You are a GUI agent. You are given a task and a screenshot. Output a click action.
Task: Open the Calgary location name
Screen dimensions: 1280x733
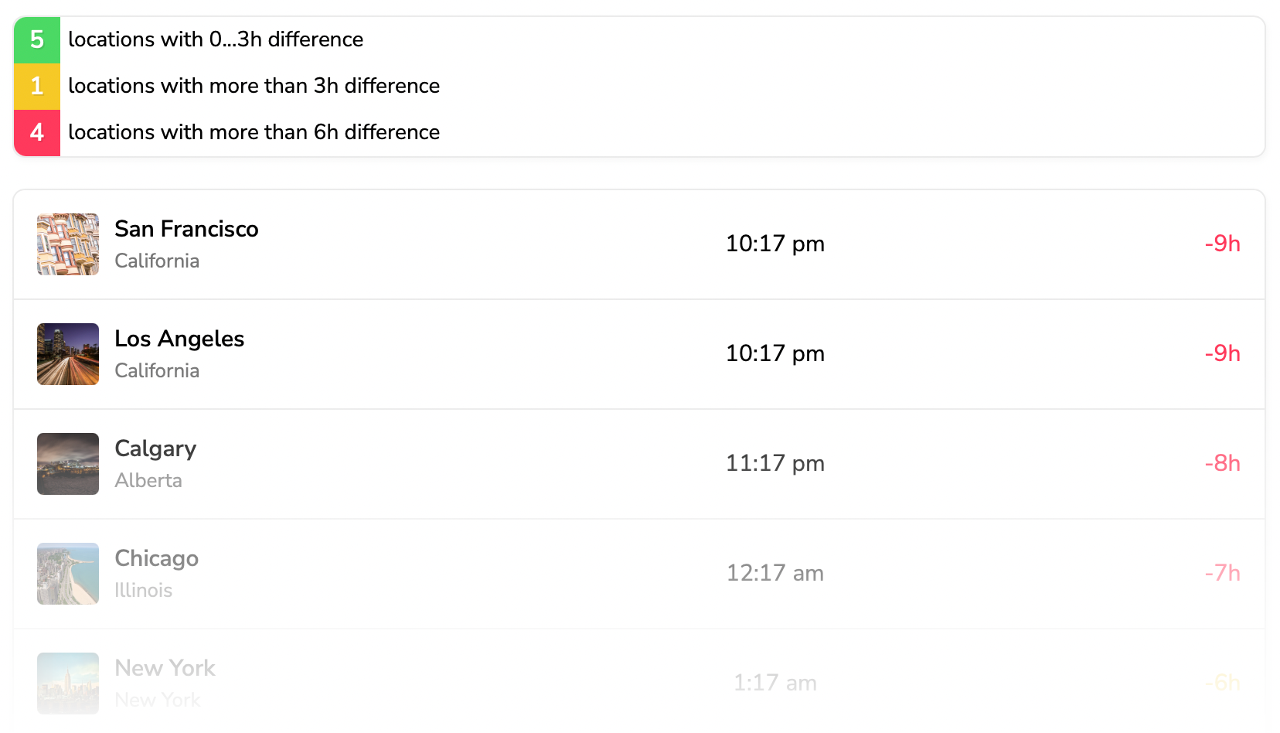point(155,448)
